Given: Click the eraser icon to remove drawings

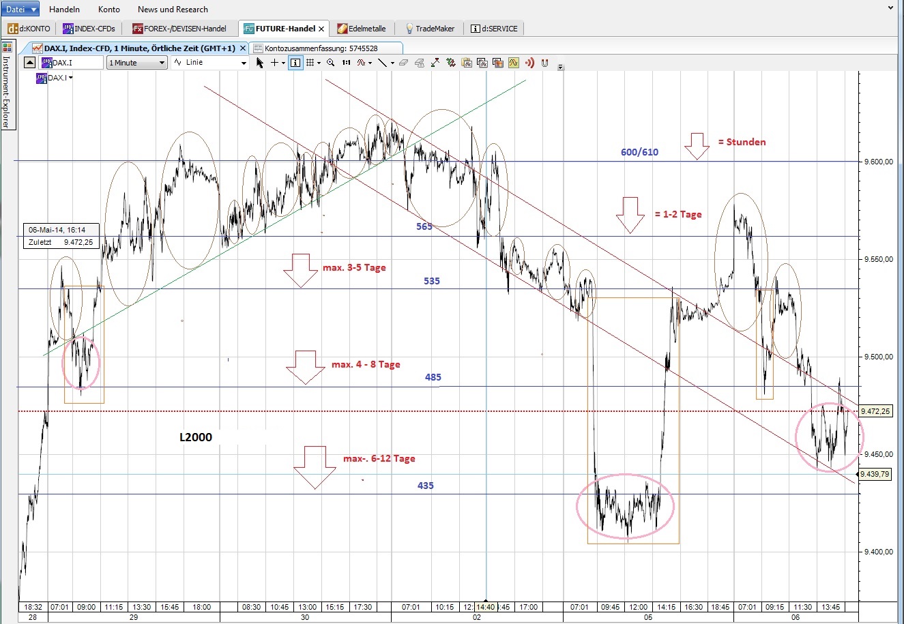Looking at the screenshot, I should point(402,63).
